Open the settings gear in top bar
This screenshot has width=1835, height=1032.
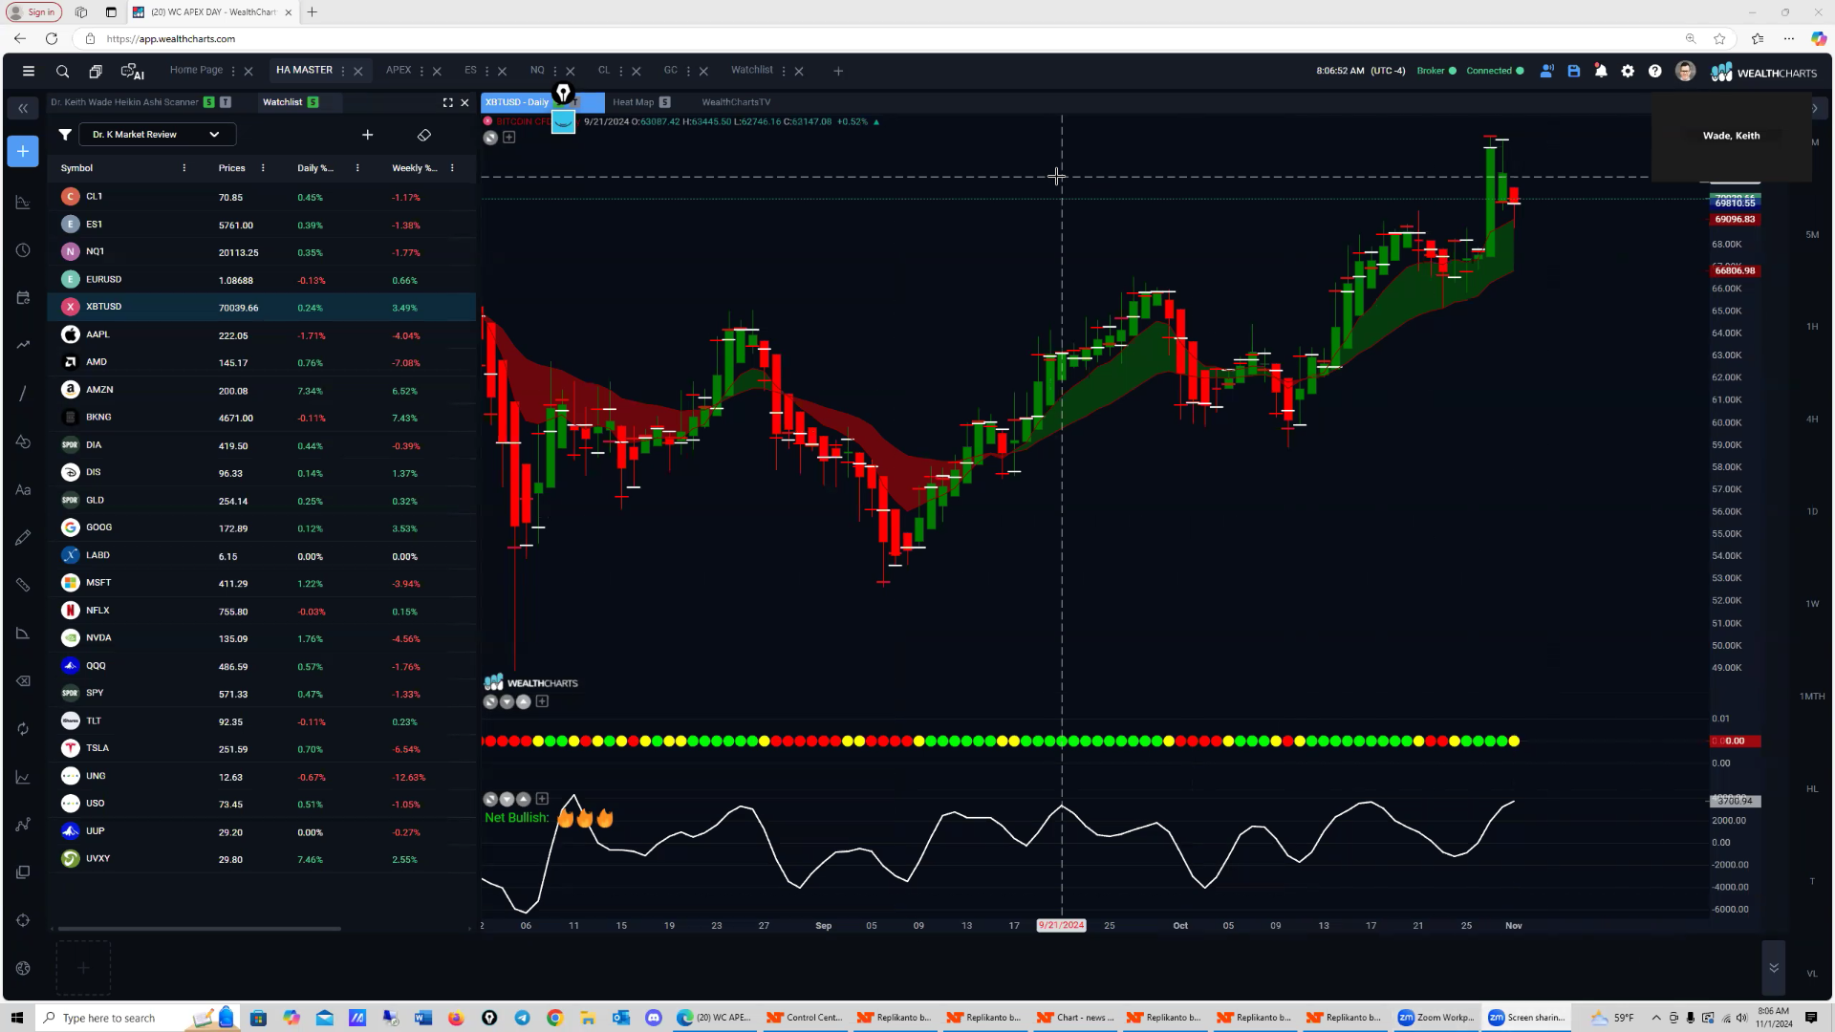click(1628, 71)
